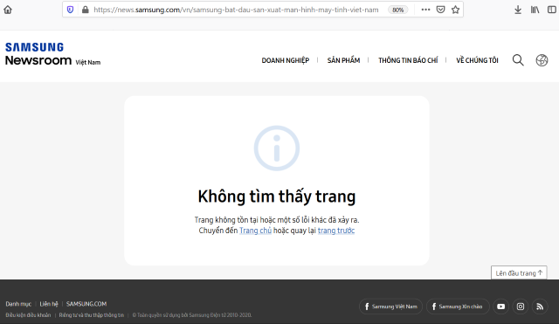Click the copyright text in footer
The width and height of the screenshot is (559, 324).
tap(192, 315)
